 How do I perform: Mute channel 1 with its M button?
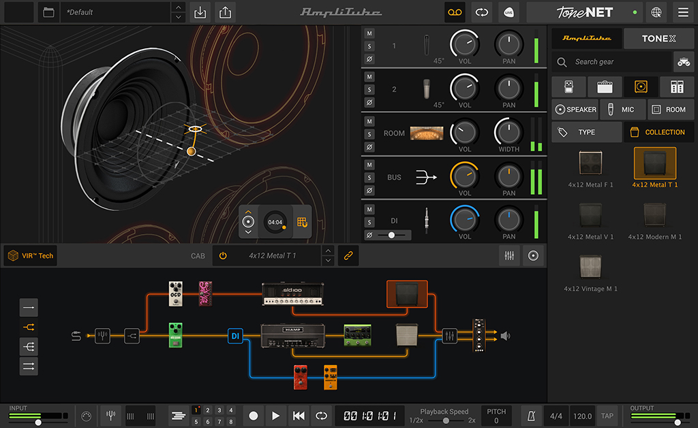[x=370, y=32]
